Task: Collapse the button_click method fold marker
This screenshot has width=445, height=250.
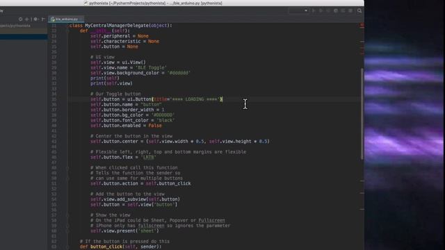Action: click(67, 247)
